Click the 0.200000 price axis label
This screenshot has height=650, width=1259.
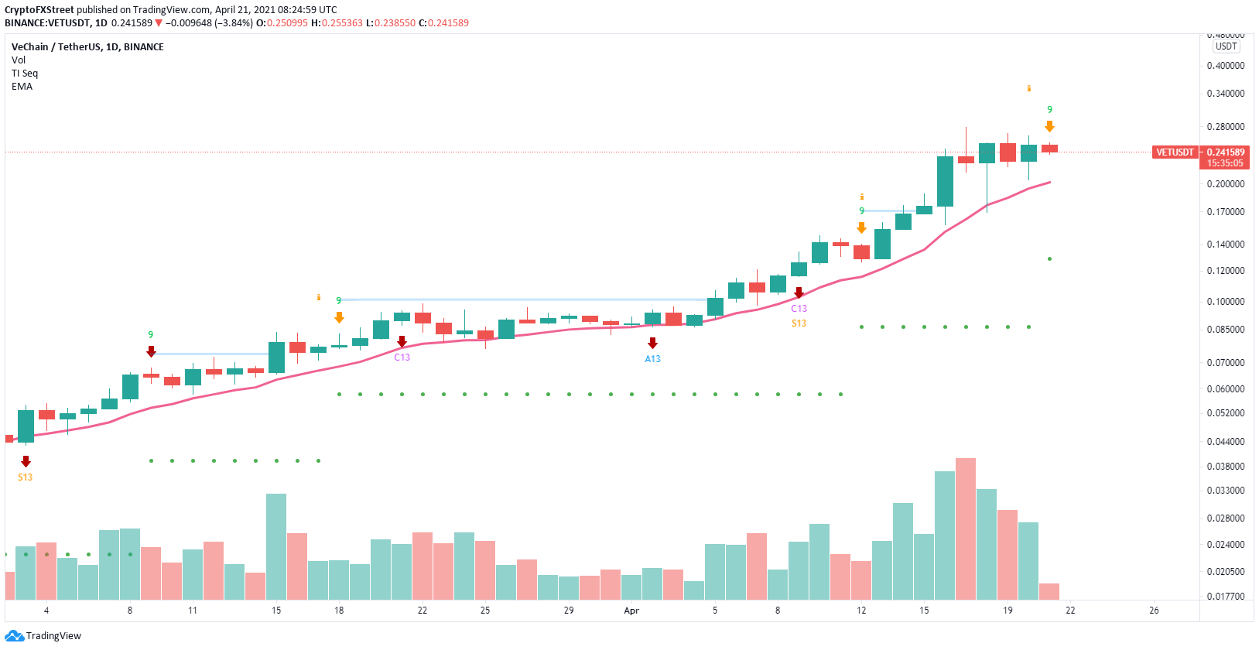[1226, 184]
